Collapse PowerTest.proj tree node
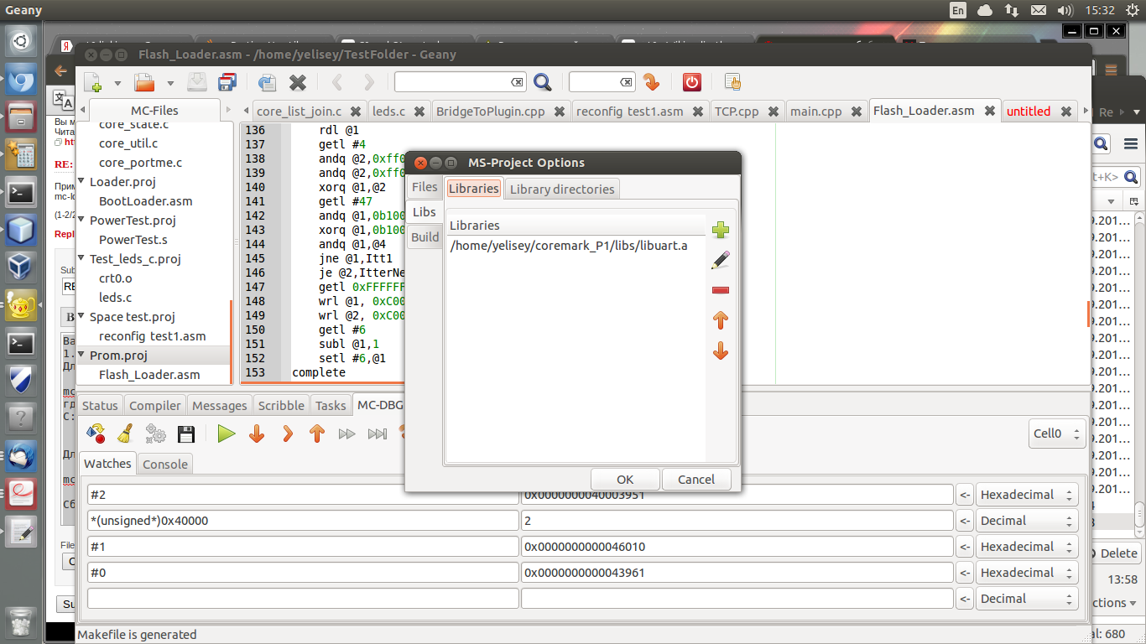1146x644 pixels. click(x=82, y=221)
